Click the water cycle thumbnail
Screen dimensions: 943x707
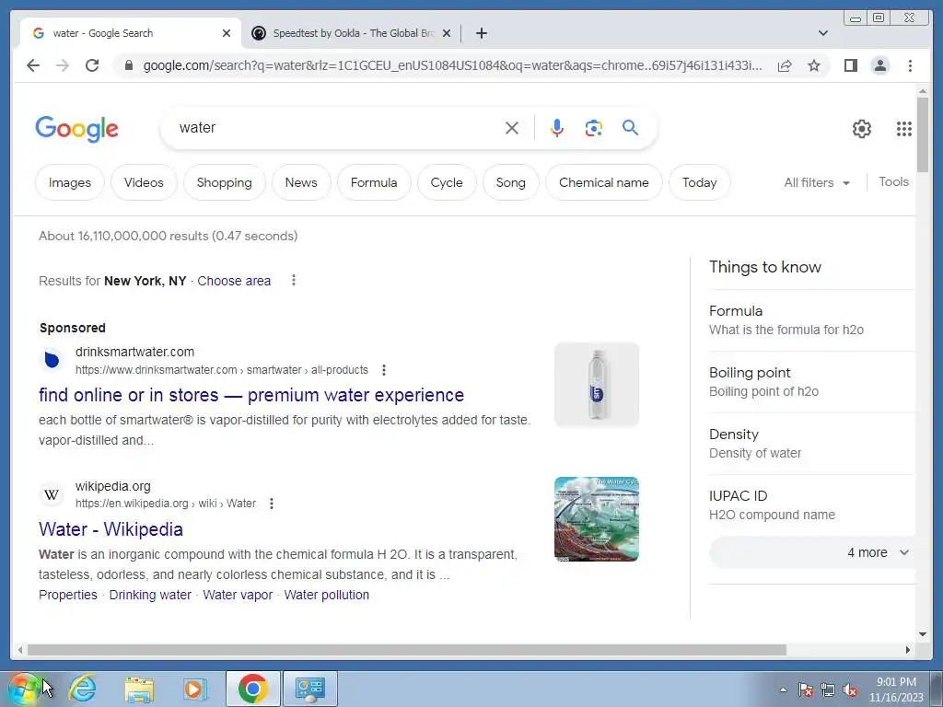tap(597, 519)
